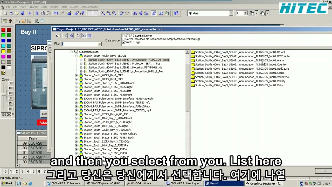Switch Tags dialog to list view icon
This screenshot has height=187, width=332.
(x=84, y=36)
